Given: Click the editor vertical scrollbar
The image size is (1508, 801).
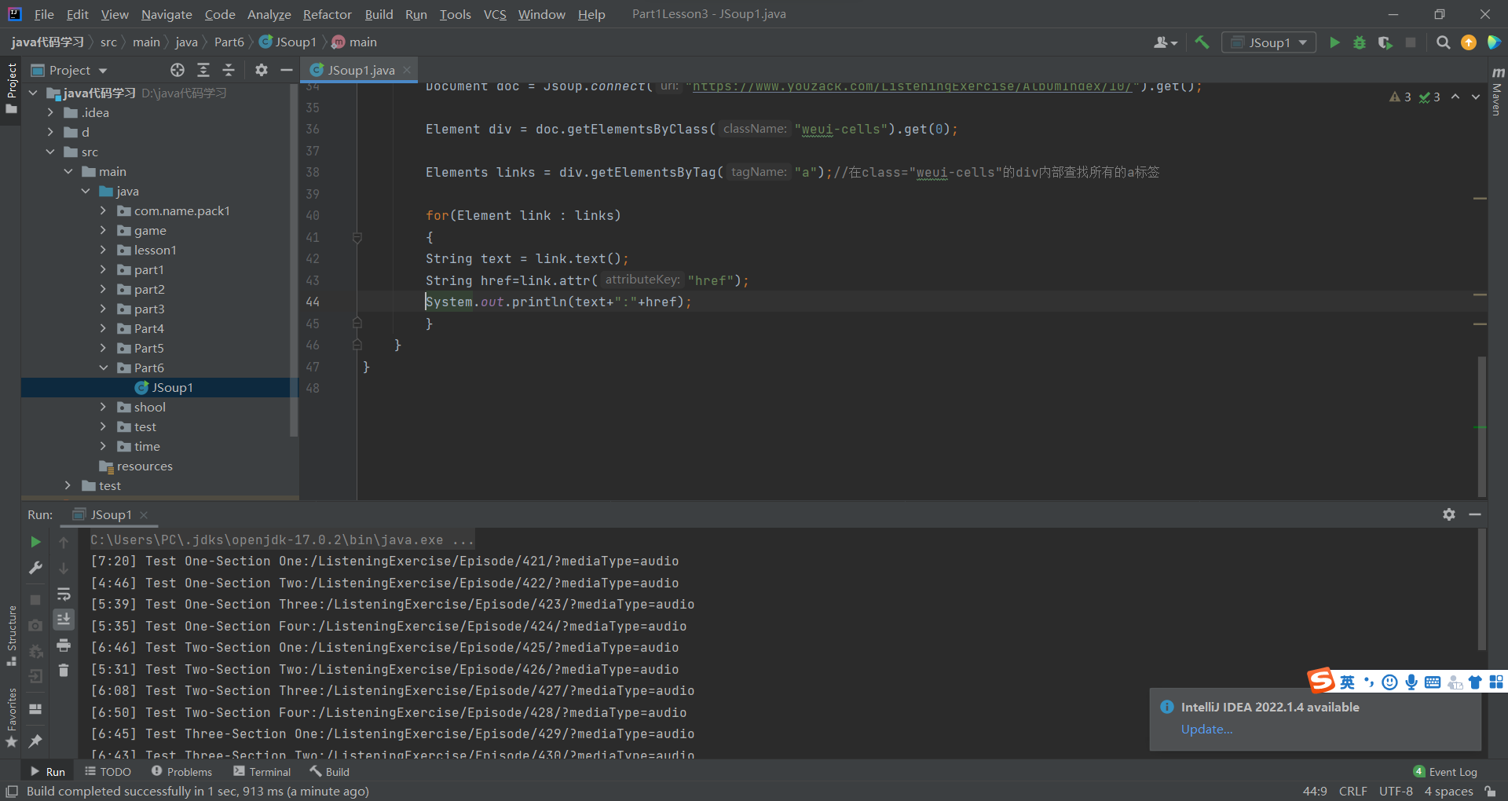Looking at the screenshot, I should click(x=1482, y=426).
